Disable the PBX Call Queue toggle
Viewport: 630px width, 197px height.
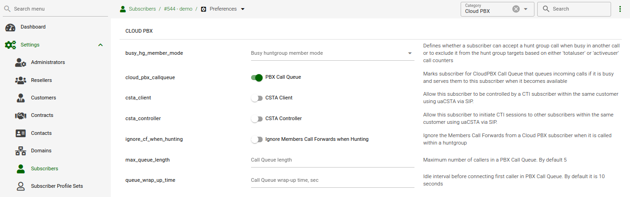coord(257,77)
